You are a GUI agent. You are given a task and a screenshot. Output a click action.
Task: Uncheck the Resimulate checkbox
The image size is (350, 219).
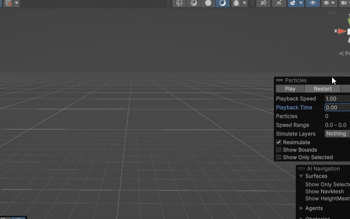coord(279,142)
